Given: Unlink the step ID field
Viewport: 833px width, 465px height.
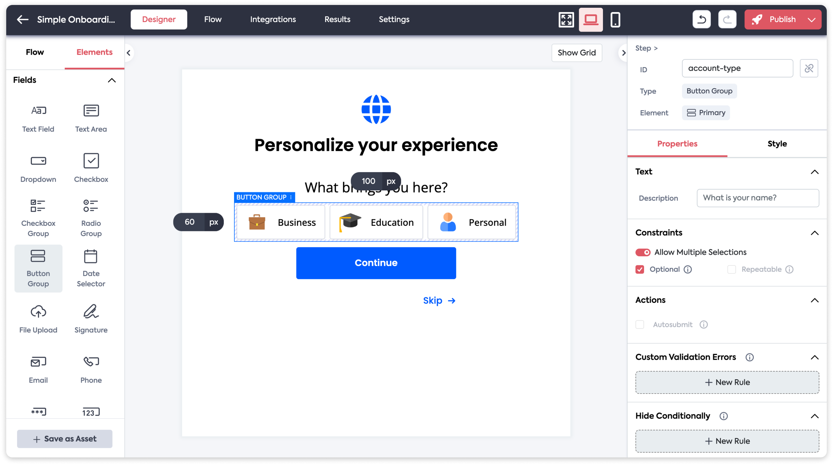Looking at the screenshot, I should click(809, 68).
